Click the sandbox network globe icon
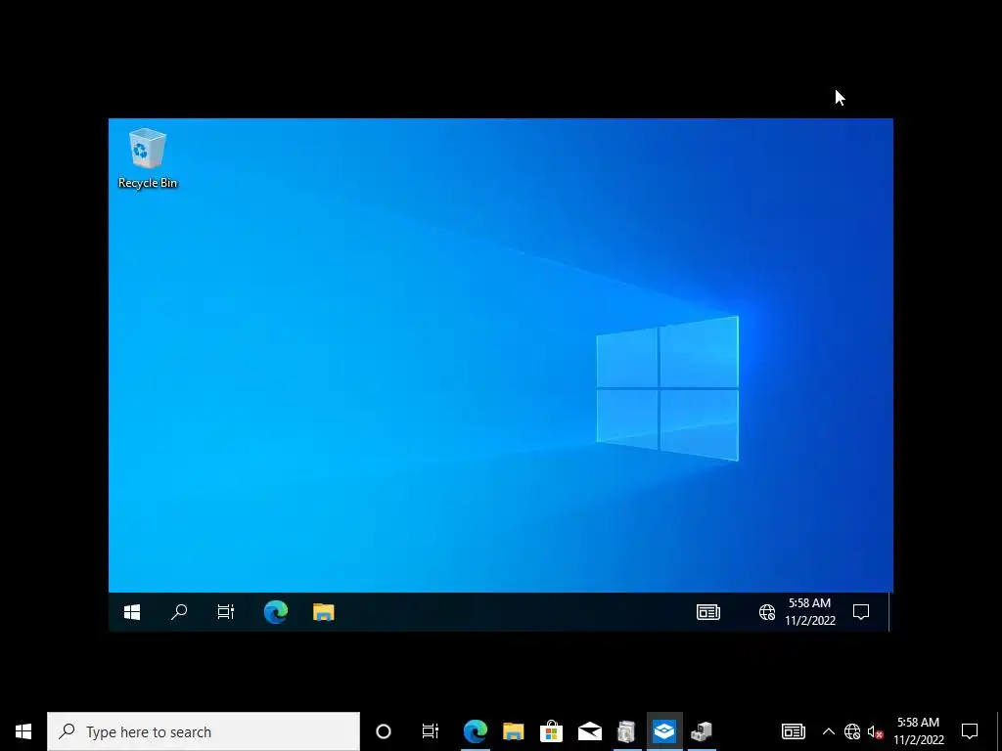 click(767, 612)
